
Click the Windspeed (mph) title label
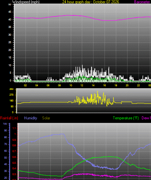coord(26,2)
